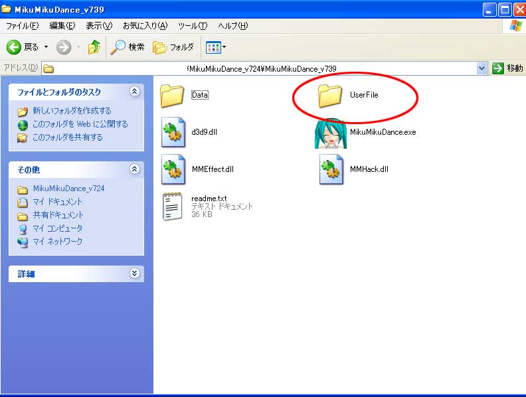Viewport: 526px width, 397px height.
Task: Open マイ ネットワーク link
Action: tap(57, 242)
